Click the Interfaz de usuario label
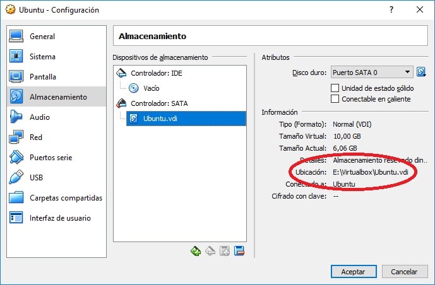 (x=60, y=218)
